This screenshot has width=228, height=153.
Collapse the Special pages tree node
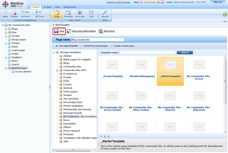(x=6, y=68)
